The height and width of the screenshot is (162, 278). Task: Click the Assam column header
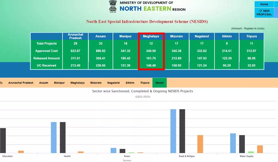pyautogui.click(x=101, y=36)
